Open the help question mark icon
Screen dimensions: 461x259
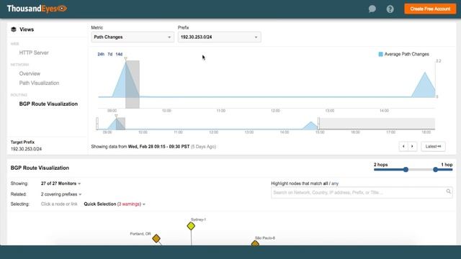pyautogui.click(x=390, y=9)
